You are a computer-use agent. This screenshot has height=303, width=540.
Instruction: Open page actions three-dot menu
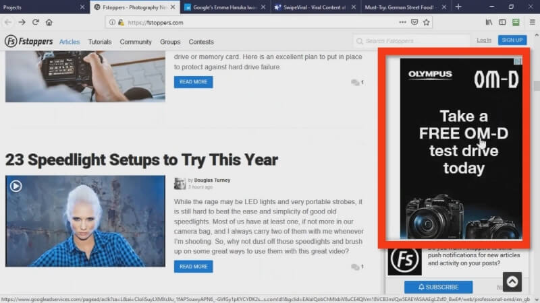[402, 22]
